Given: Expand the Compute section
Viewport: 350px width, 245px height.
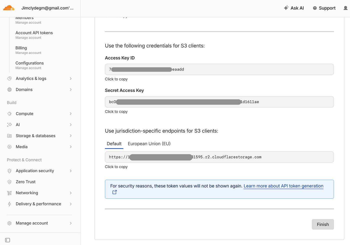Looking at the screenshot, I should click(71, 114).
